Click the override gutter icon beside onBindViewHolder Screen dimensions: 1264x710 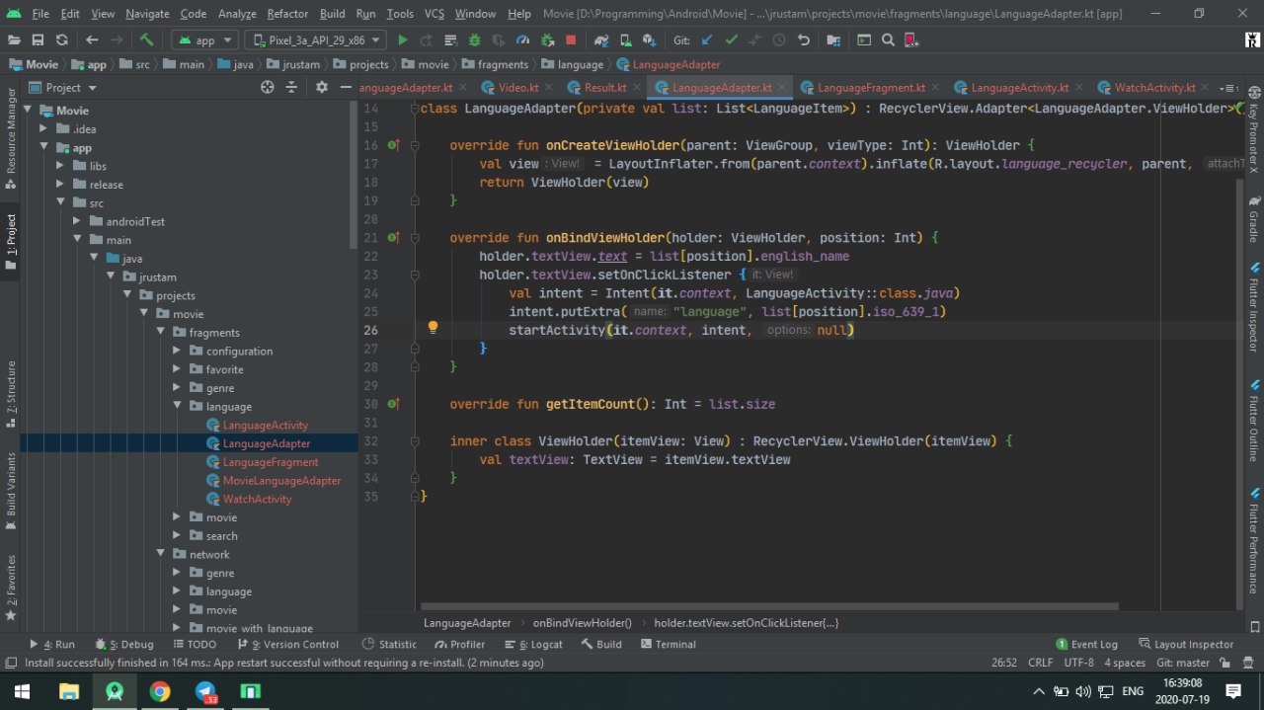(x=393, y=238)
